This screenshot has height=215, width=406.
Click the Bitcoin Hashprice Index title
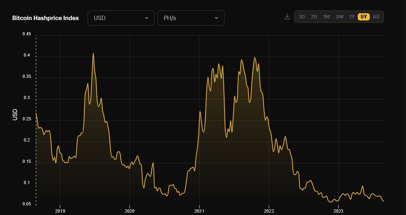click(x=45, y=18)
